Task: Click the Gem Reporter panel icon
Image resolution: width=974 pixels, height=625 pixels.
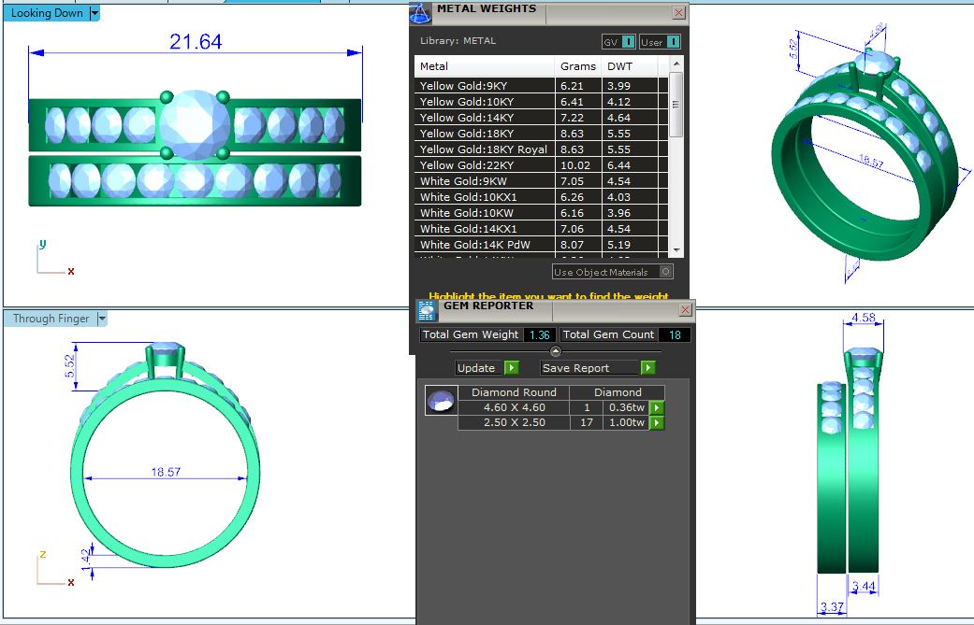Action: click(427, 310)
